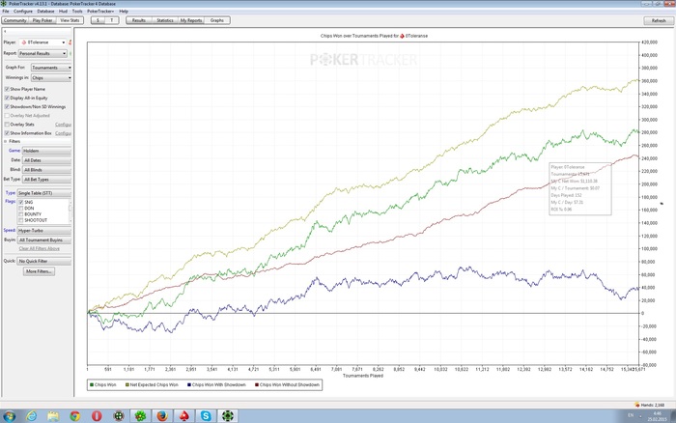Open the Statistics view
This screenshot has height=423, width=676.
point(165,20)
